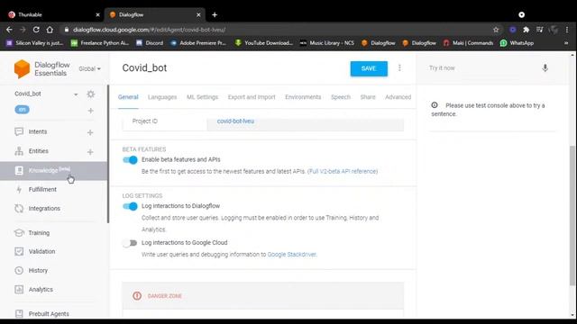Open browser extensions puzzle icon
This screenshot has height=324, width=577.
click(x=527, y=30)
